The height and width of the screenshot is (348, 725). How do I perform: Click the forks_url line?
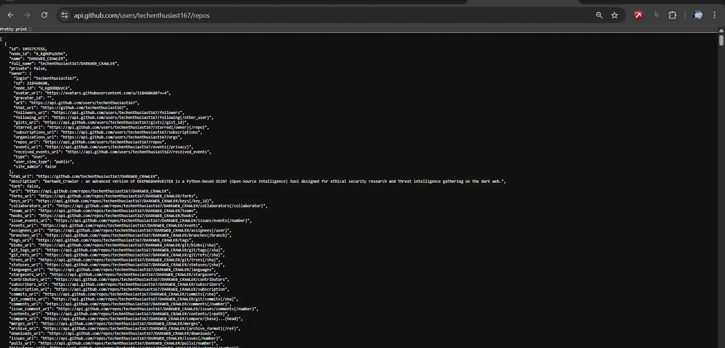(104, 196)
